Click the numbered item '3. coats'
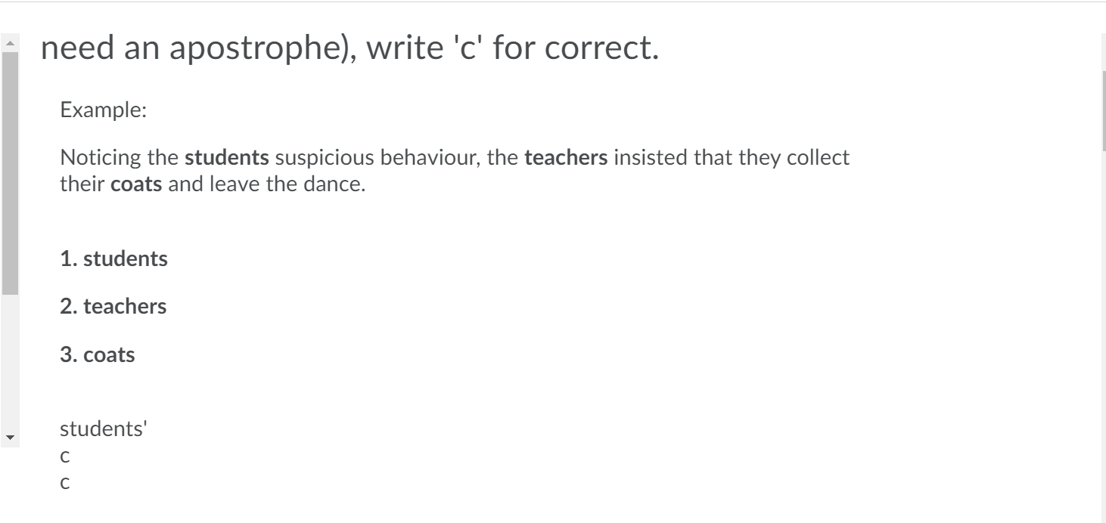This screenshot has height=523, width=1106. (96, 353)
